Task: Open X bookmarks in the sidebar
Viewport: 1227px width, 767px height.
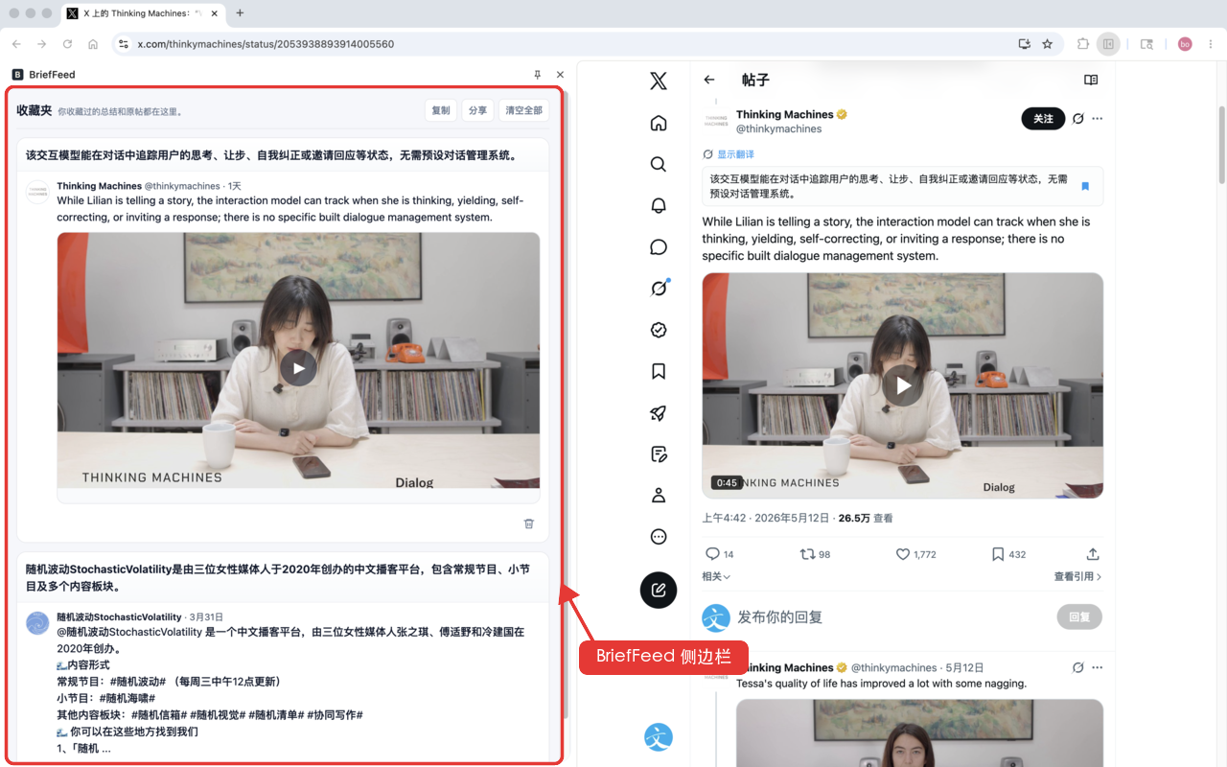Action: click(x=659, y=371)
